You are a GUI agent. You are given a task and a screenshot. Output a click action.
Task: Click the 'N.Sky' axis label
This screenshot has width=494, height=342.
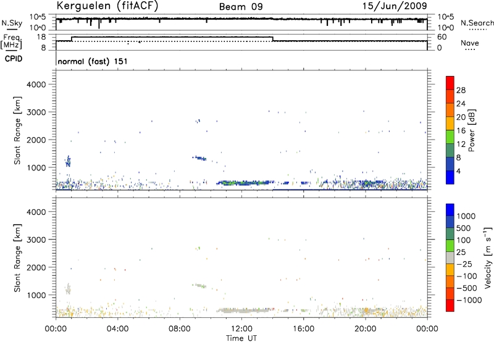coord(12,23)
